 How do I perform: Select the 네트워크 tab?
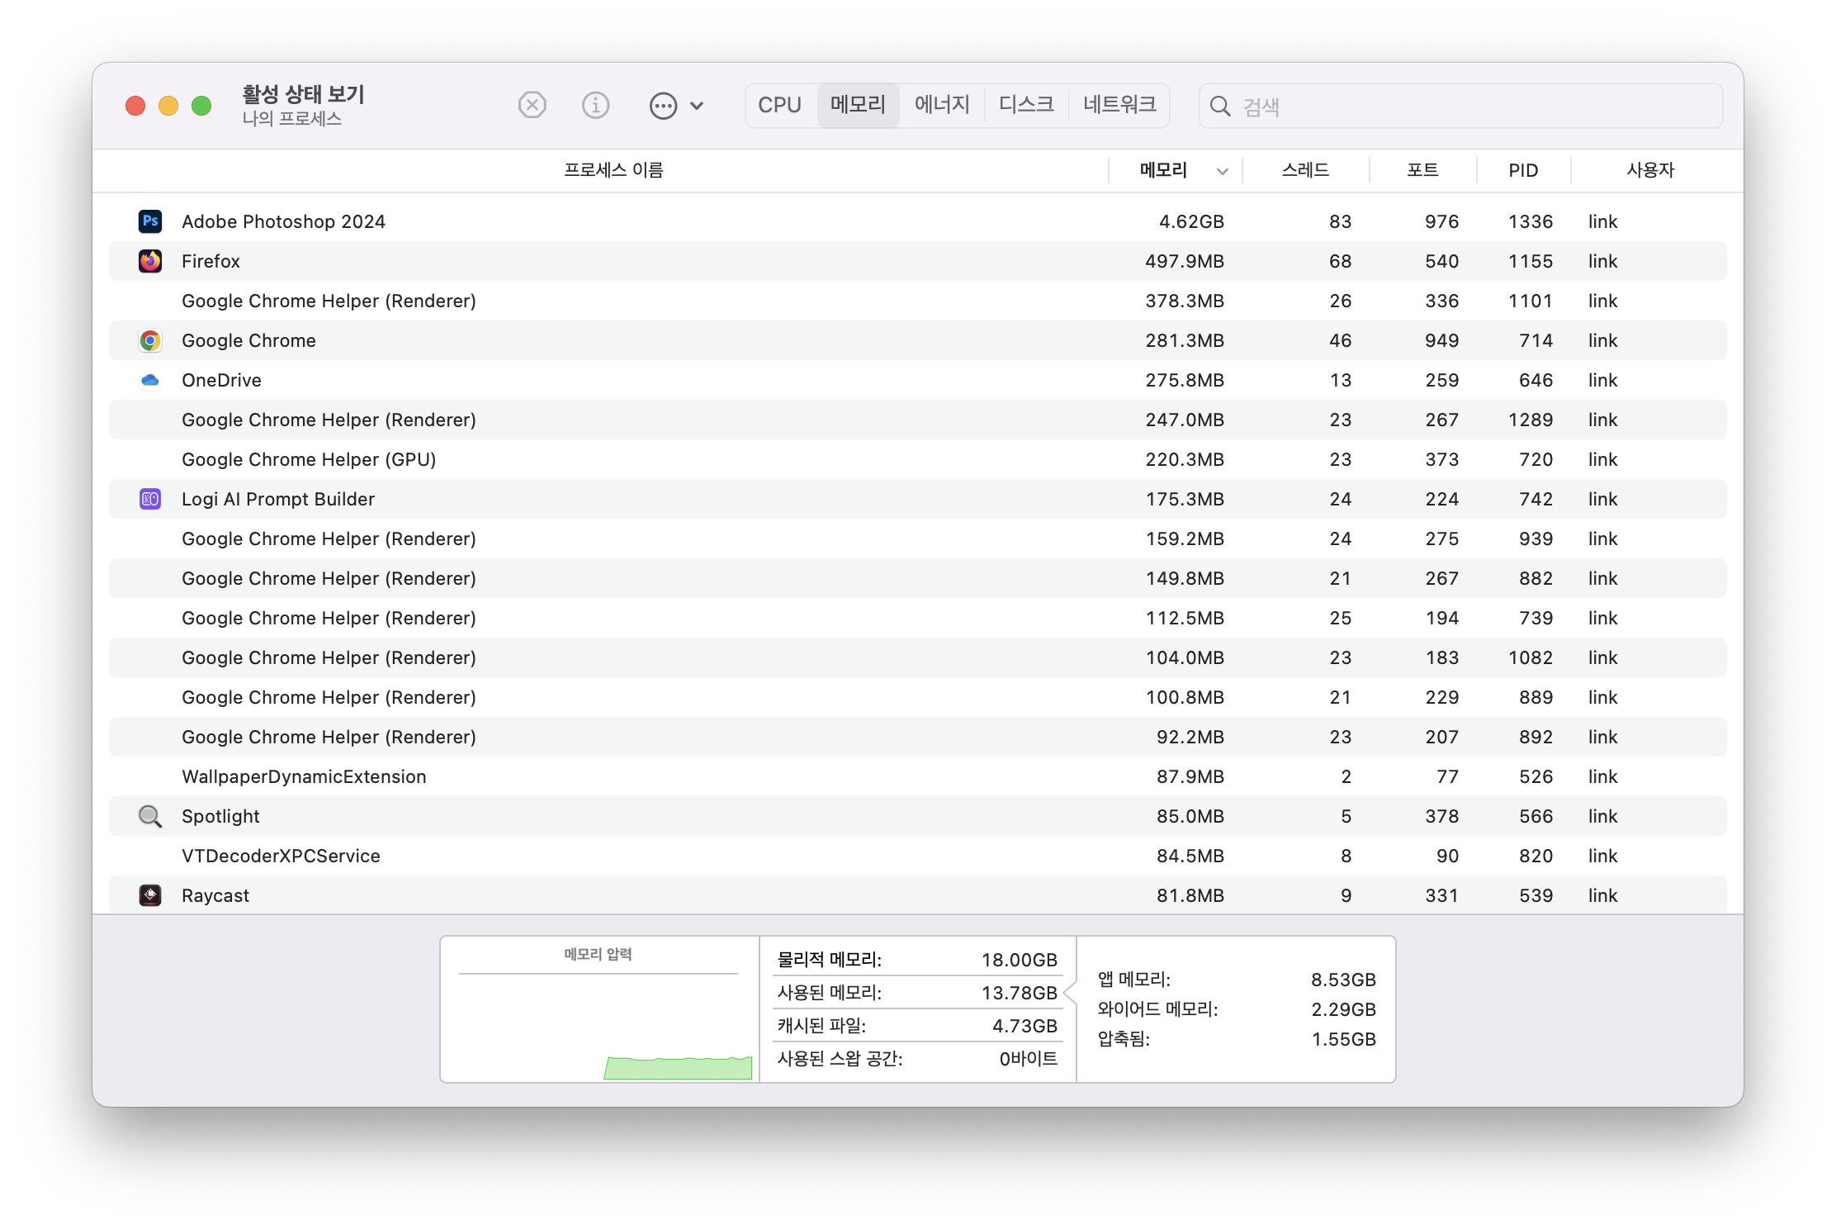coord(1119,105)
